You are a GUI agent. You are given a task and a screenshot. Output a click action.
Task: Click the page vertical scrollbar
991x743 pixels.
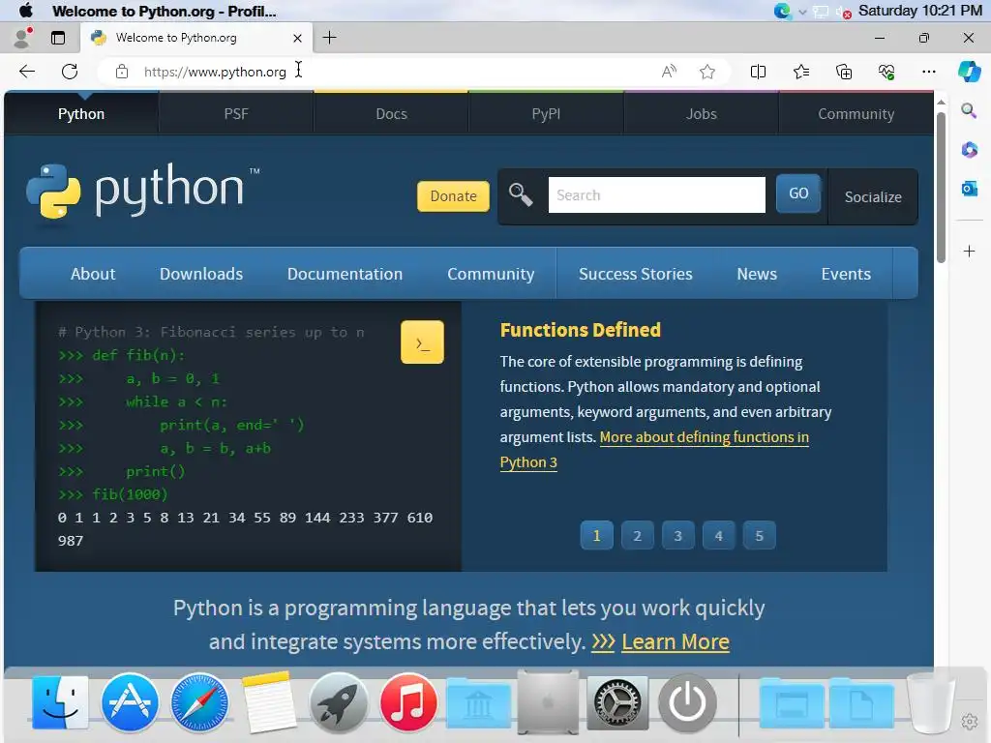click(941, 188)
